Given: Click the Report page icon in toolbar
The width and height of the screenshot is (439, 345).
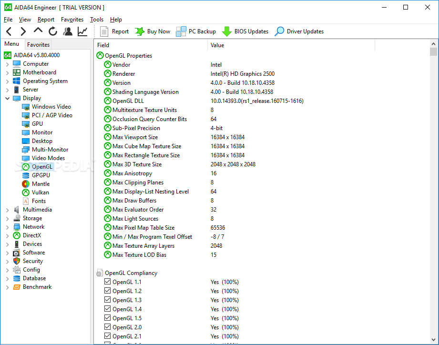Looking at the screenshot, I should tap(104, 31).
